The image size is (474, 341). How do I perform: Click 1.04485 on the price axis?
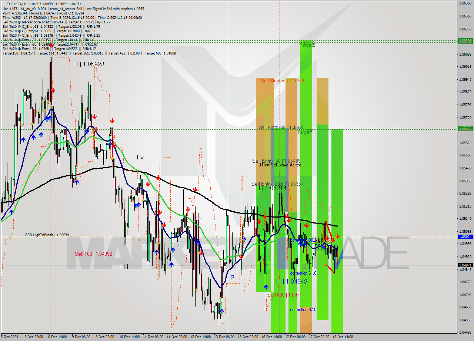click(465, 332)
